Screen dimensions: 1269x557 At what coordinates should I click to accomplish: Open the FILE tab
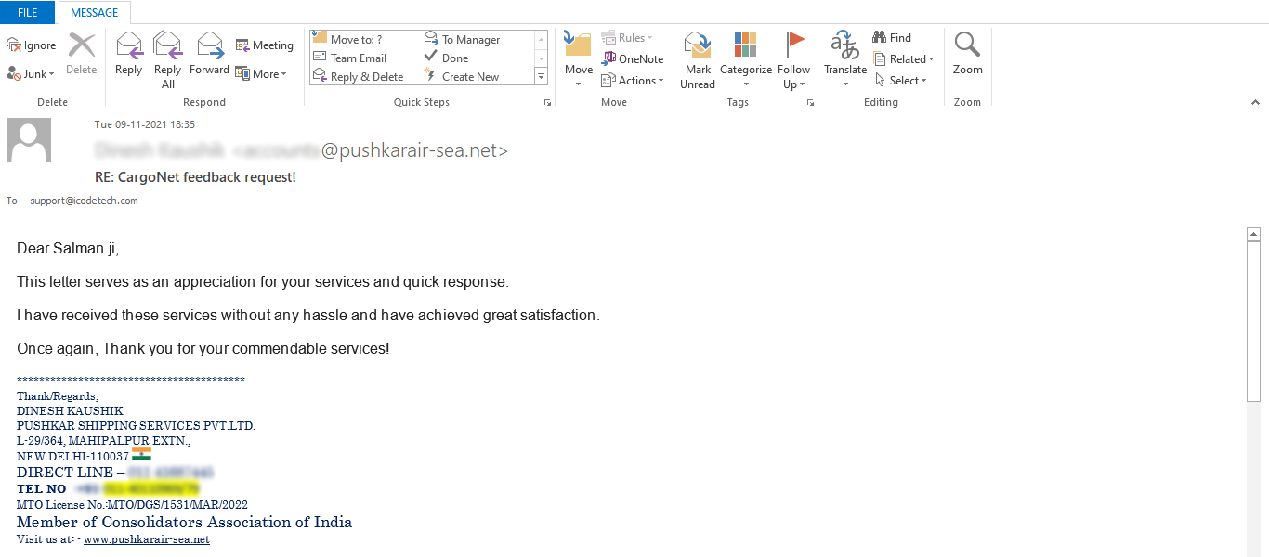tap(28, 12)
